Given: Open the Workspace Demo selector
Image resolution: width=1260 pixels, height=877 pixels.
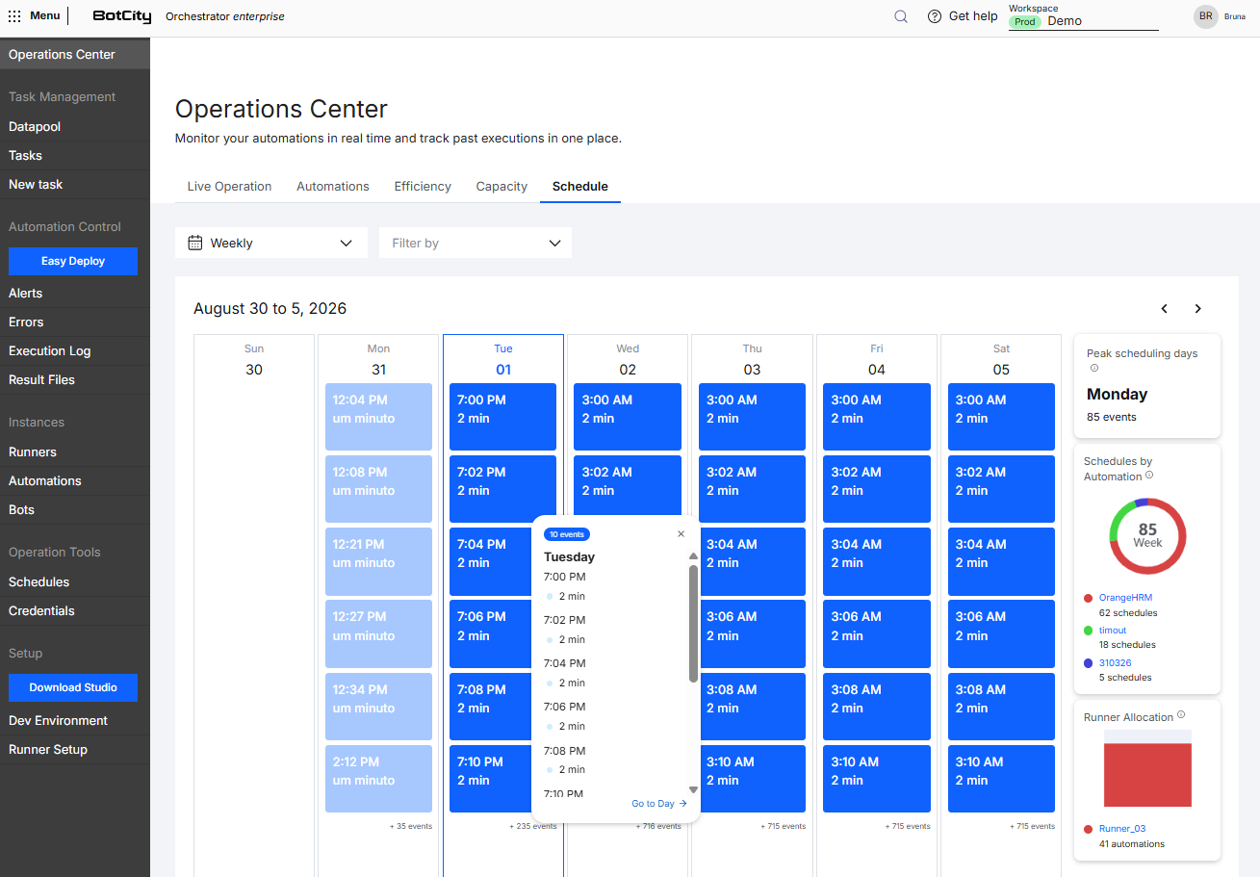Looking at the screenshot, I should pyautogui.click(x=1084, y=21).
